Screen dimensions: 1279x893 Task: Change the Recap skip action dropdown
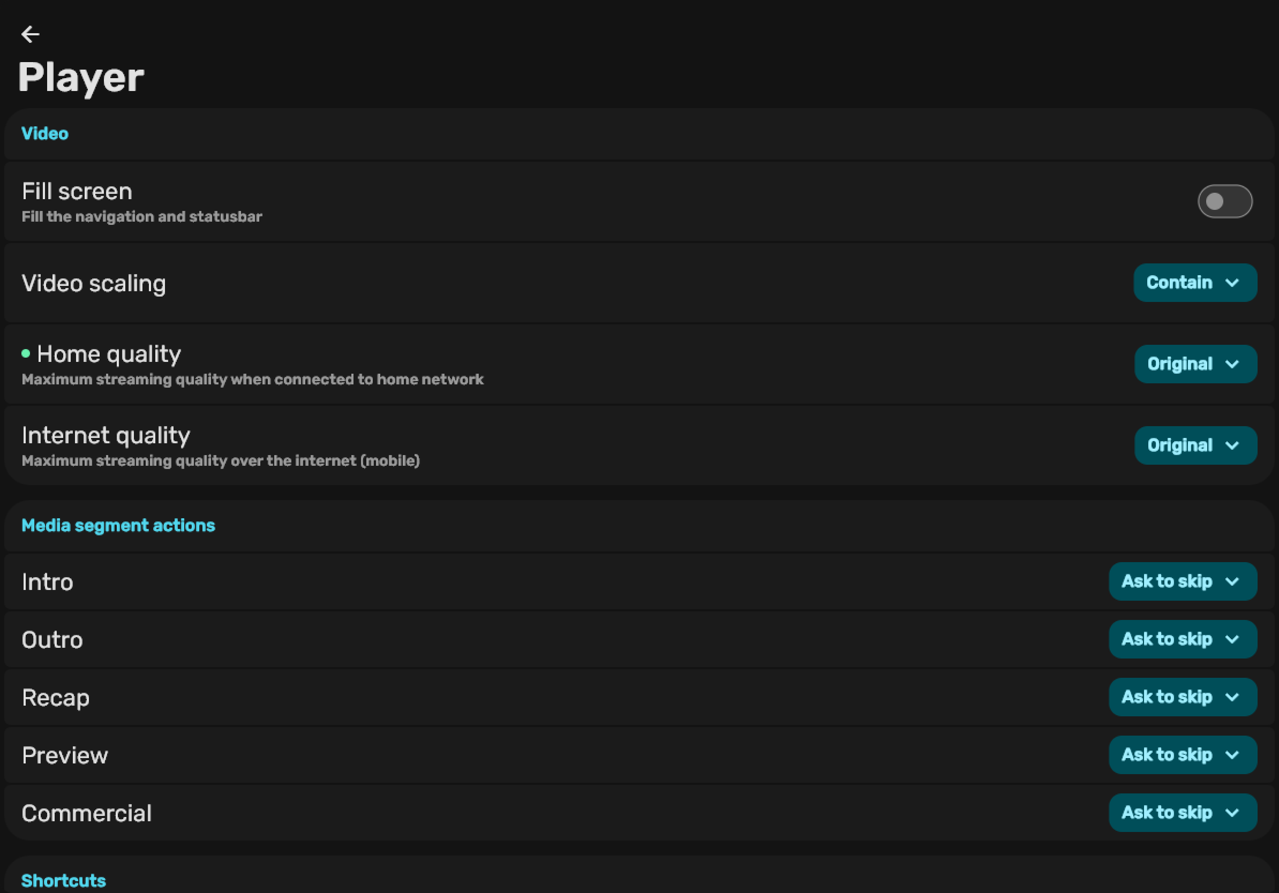coord(1182,697)
